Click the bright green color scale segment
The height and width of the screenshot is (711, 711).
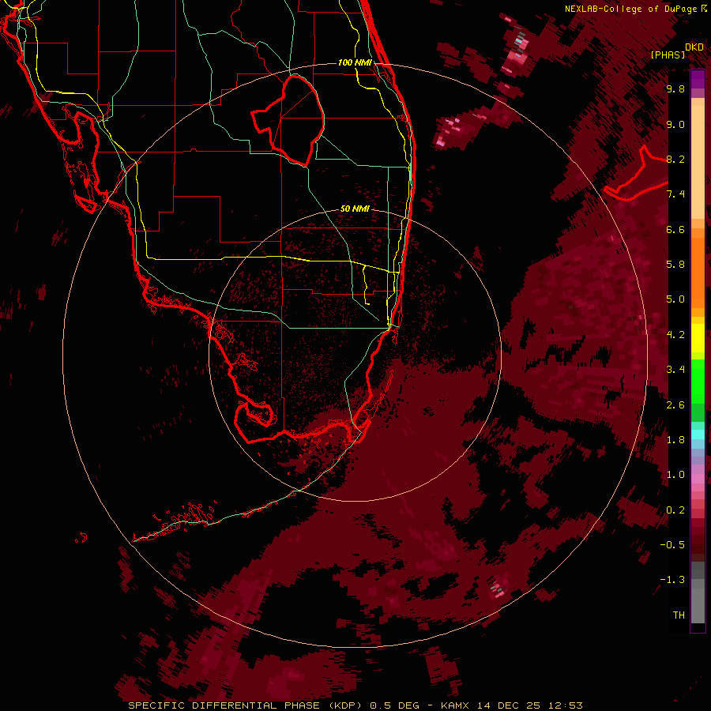click(x=698, y=382)
